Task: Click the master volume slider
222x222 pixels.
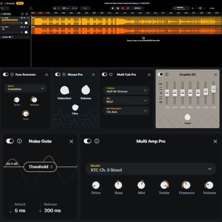Action: [x=200, y=8]
